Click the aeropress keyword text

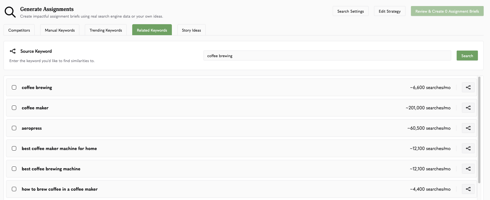pos(32,128)
